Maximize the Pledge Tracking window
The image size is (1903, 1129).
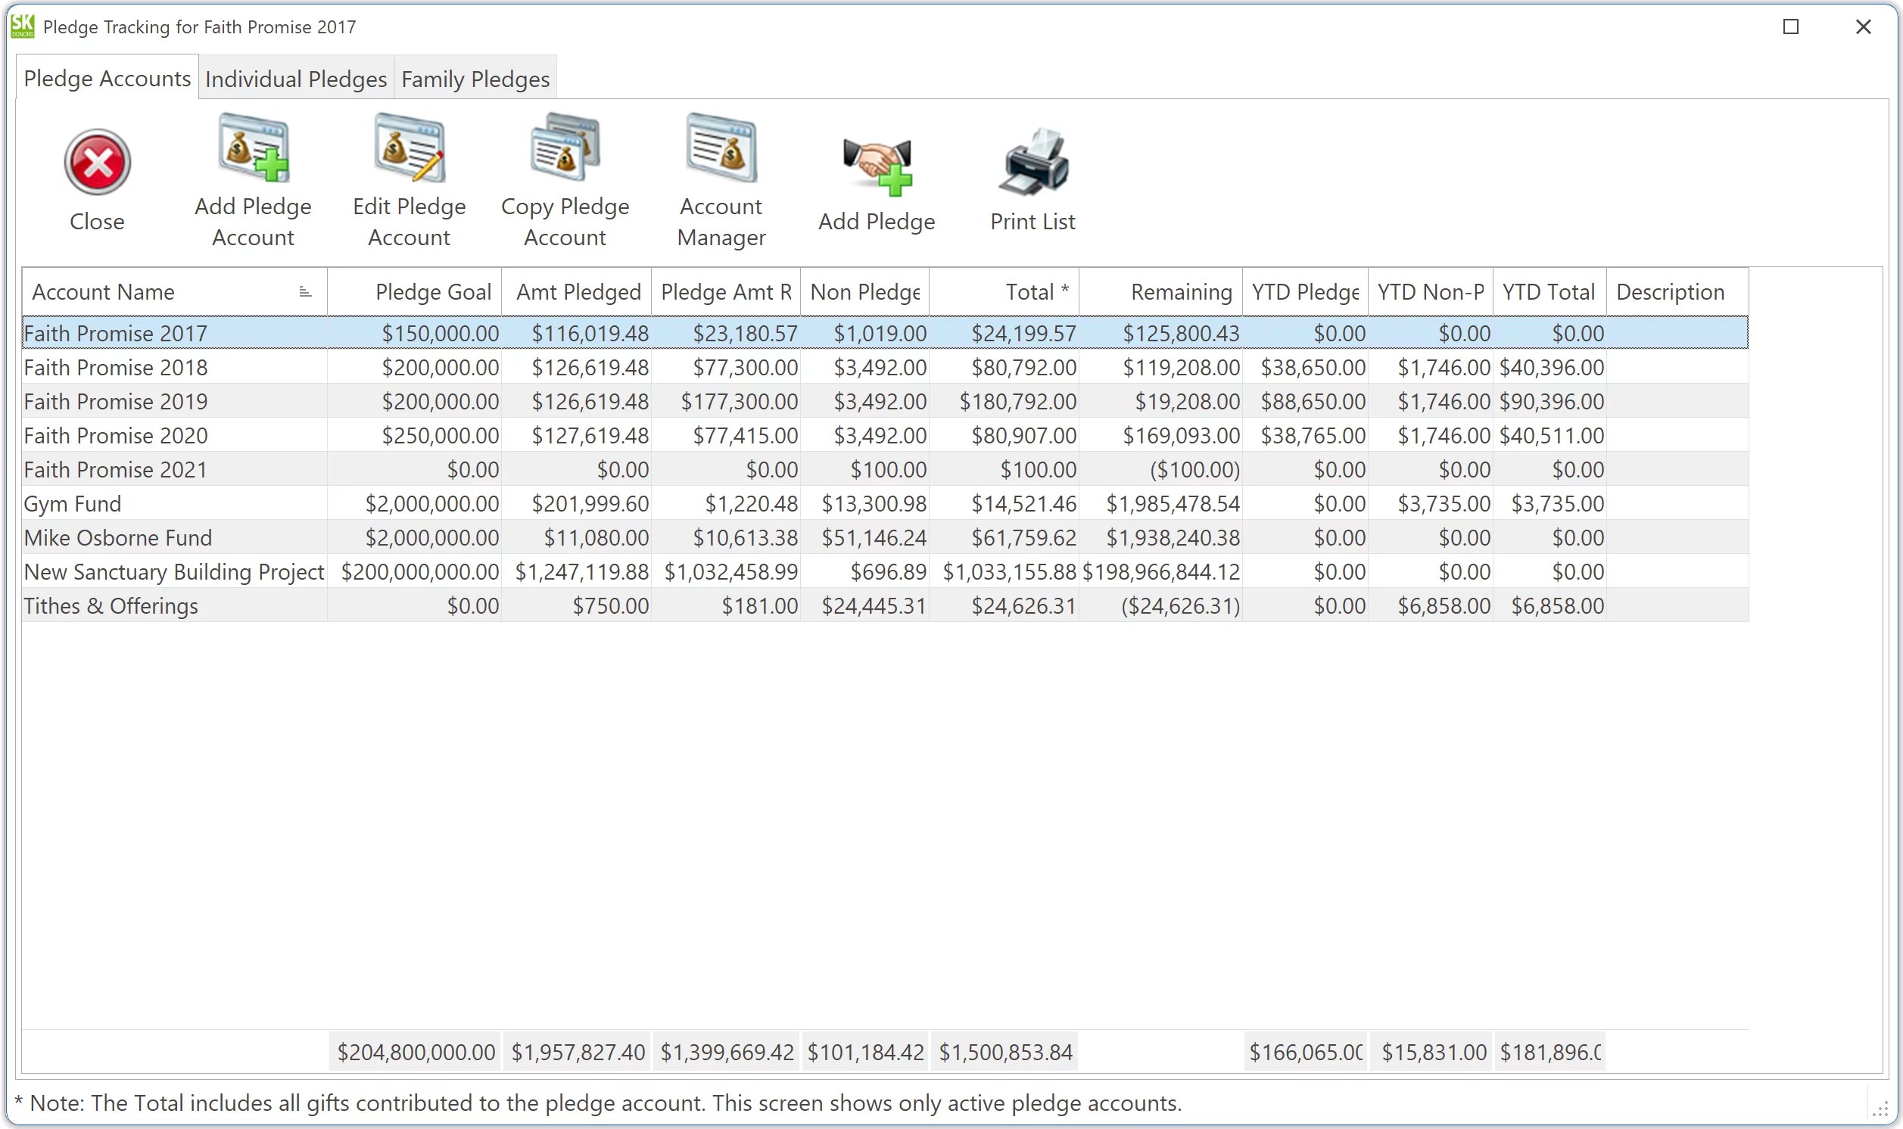pyautogui.click(x=1790, y=26)
